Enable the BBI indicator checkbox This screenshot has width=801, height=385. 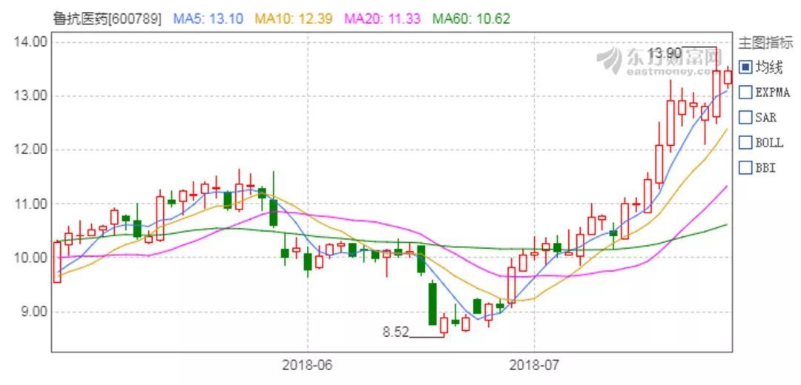745,167
